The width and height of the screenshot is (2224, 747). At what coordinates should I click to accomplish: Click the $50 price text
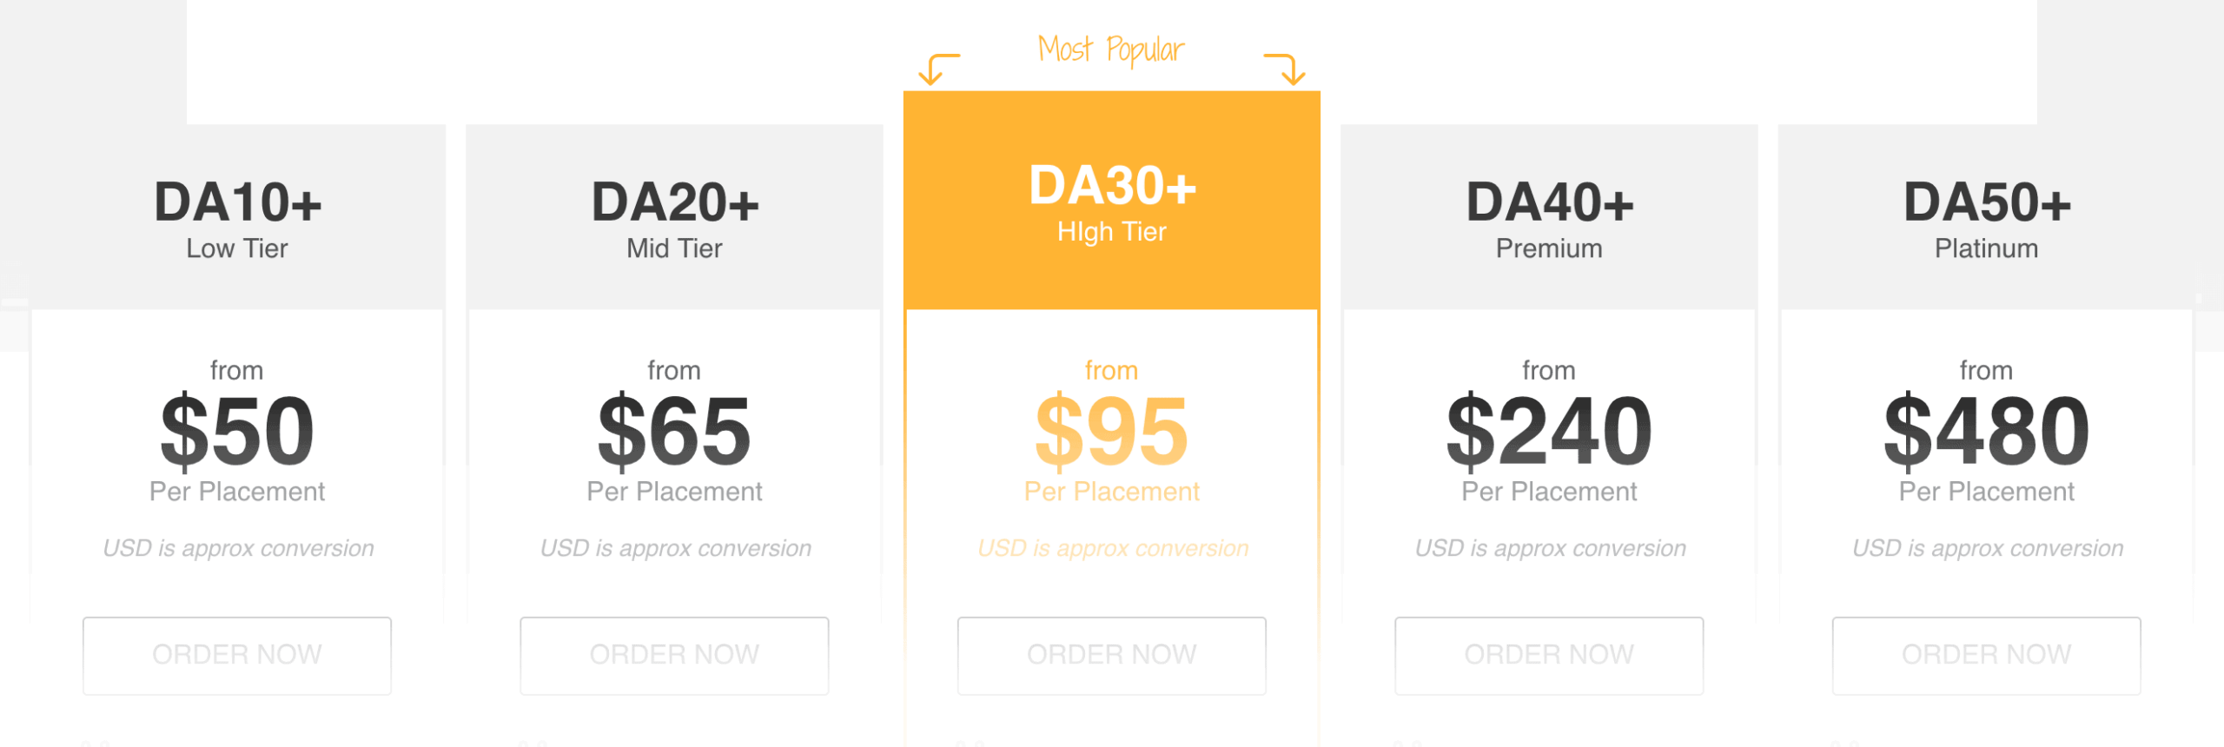(x=237, y=431)
